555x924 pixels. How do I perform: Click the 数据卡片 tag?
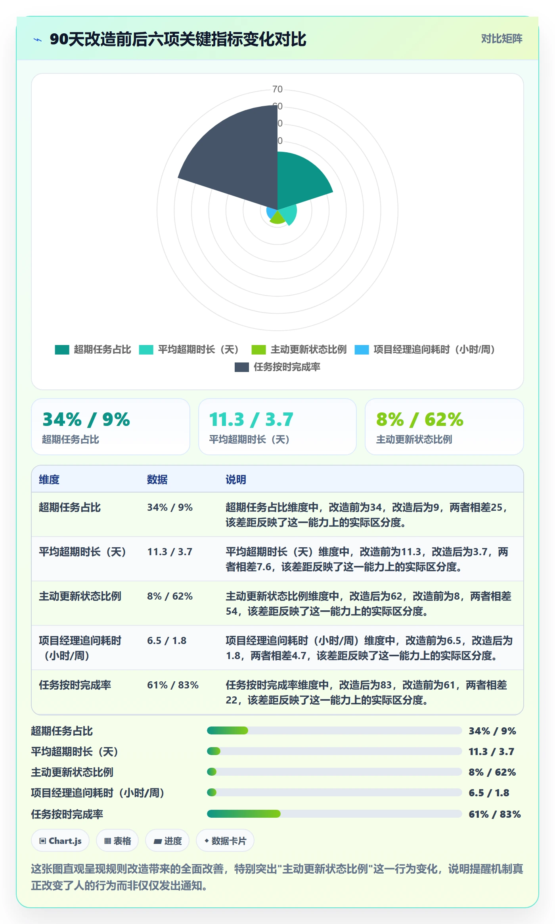[x=225, y=841]
